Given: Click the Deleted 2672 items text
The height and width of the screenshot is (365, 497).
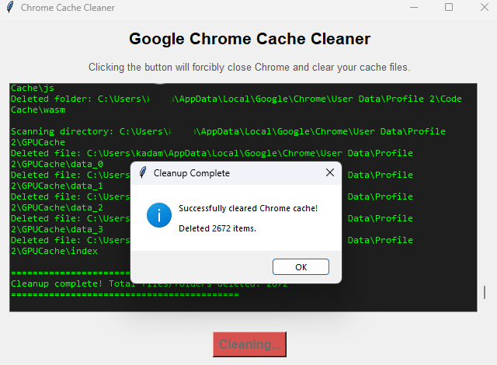Looking at the screenshot, I should point(217,228).
